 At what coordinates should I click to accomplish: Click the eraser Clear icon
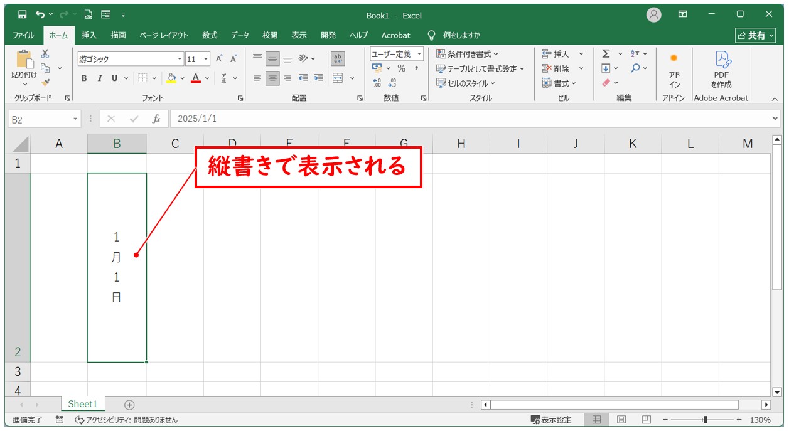point(606,82)
